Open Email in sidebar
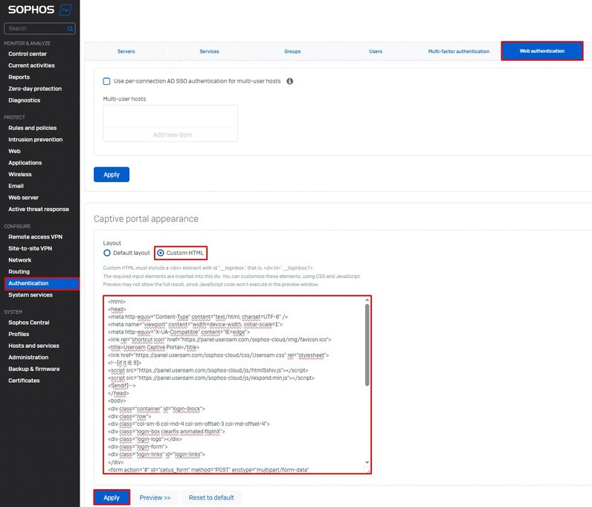This screenshot has height=507, width=592. [16, 186]
